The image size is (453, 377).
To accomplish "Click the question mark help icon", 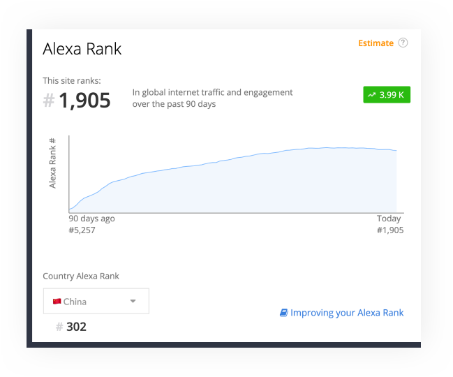I will [x=403, y=43].
